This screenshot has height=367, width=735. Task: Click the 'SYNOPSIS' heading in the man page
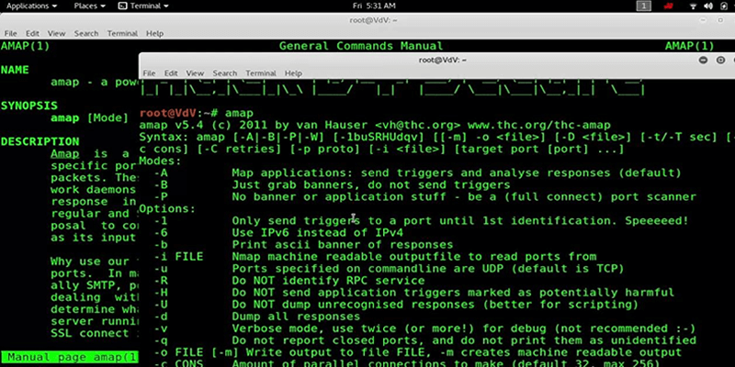29,106
